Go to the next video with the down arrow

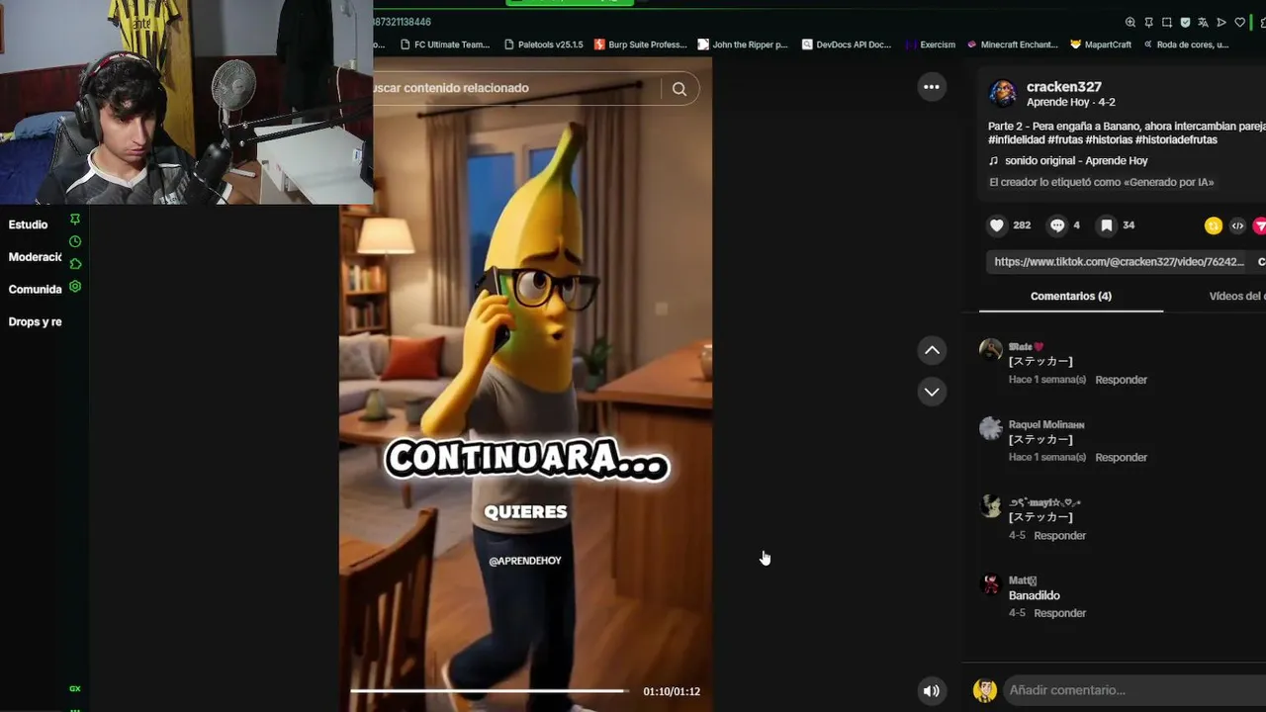point(932,392)
